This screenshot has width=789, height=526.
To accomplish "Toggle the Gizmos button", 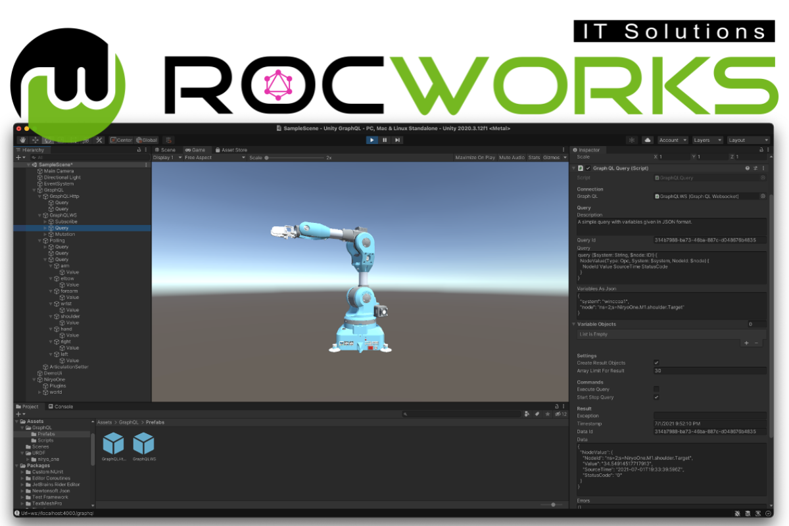I will (x=551, y=158).
